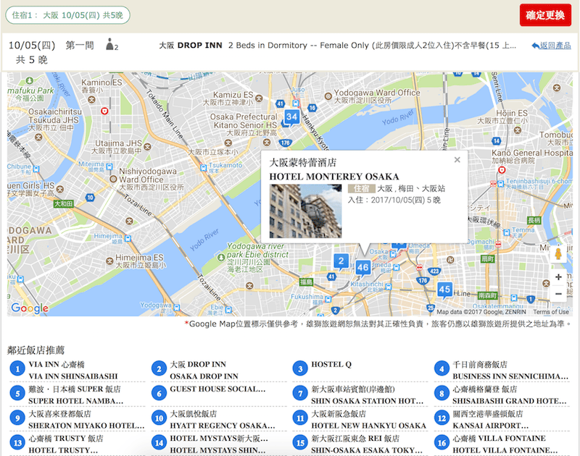This screenshot has width=580, height=456.
Task: Choose VIA INN Shinsaibashi hotel number 1
Action: 72,371
